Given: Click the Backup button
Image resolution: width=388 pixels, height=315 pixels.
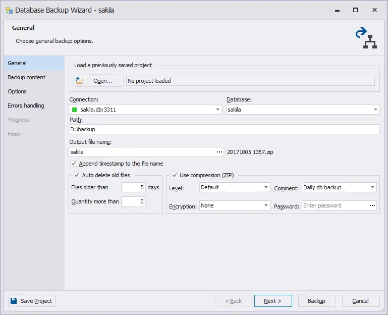Looking at the screenshot, I should click(x=317, y=301).
